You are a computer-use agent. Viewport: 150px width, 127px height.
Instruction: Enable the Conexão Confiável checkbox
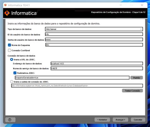tap(9, 50)
